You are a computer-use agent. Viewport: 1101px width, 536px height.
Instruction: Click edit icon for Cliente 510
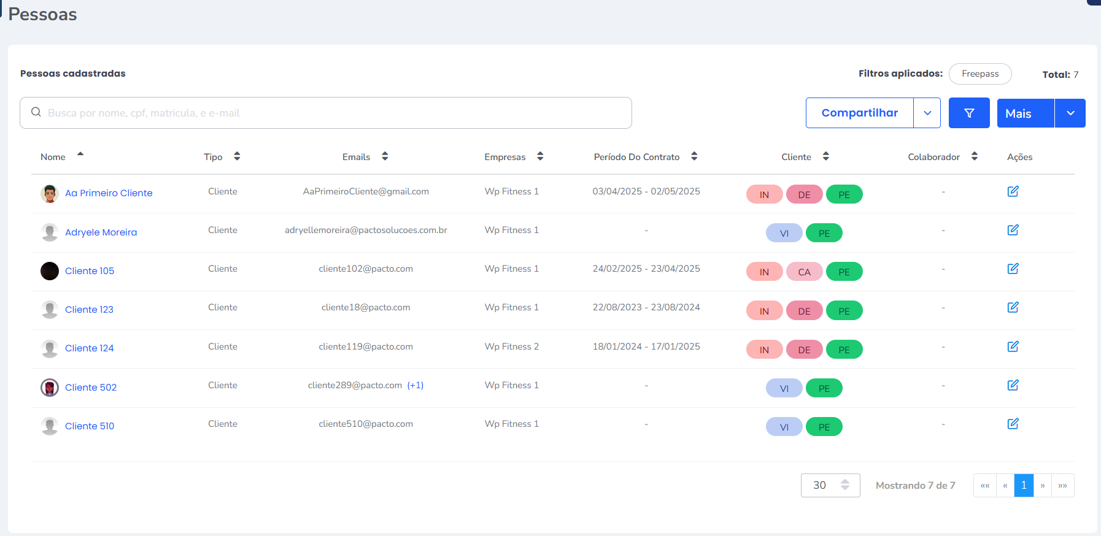[x=1013, y=424]
